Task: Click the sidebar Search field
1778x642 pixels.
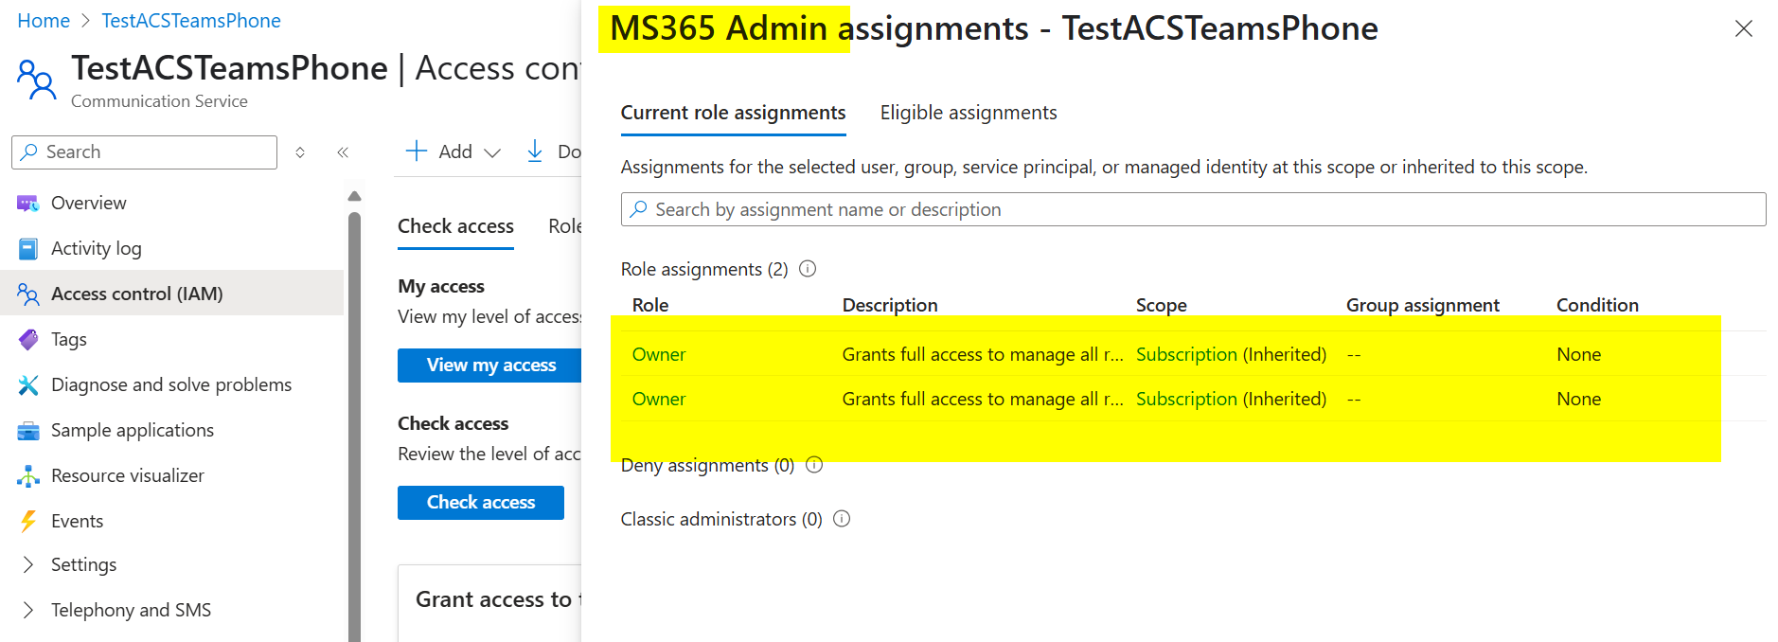Action: [144, 152]
